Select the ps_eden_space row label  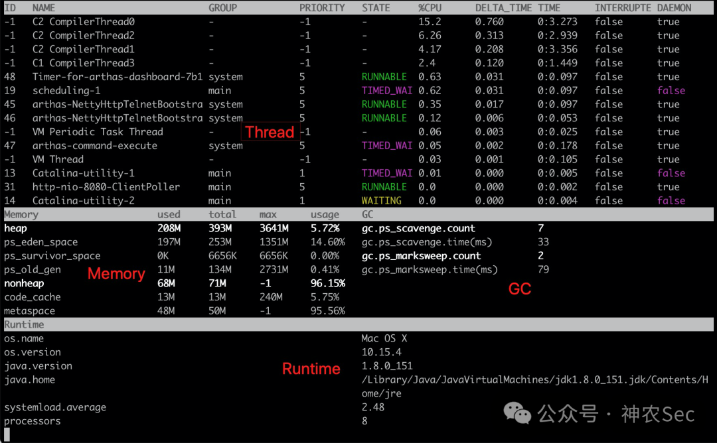pyautogui.click(x=40, y=242)
